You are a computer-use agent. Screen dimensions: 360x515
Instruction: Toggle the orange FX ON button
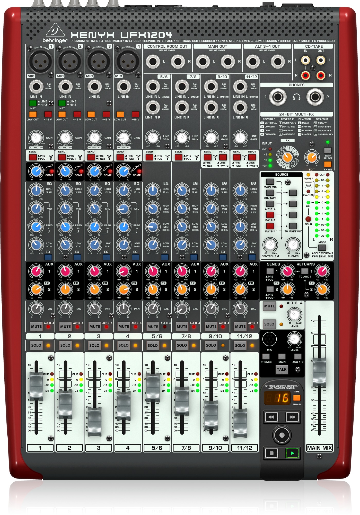pos(328,164)
